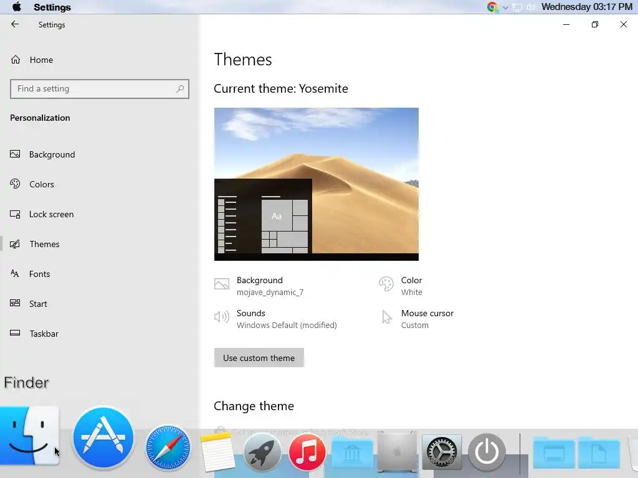Open the blue window folder in dock
Image resolution: width=638 pixels, height=478 pixels.
(x=554, y=452)
